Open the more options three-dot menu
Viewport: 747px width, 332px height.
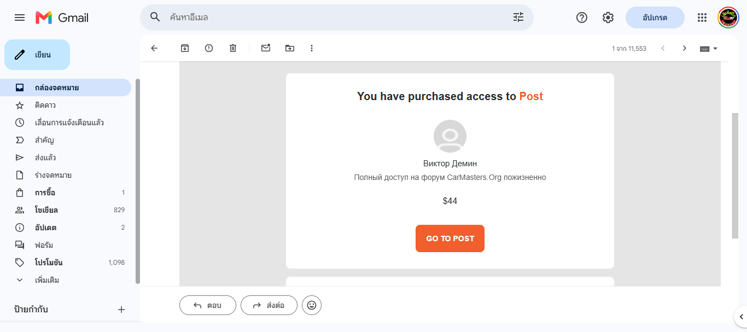(312, 48)
